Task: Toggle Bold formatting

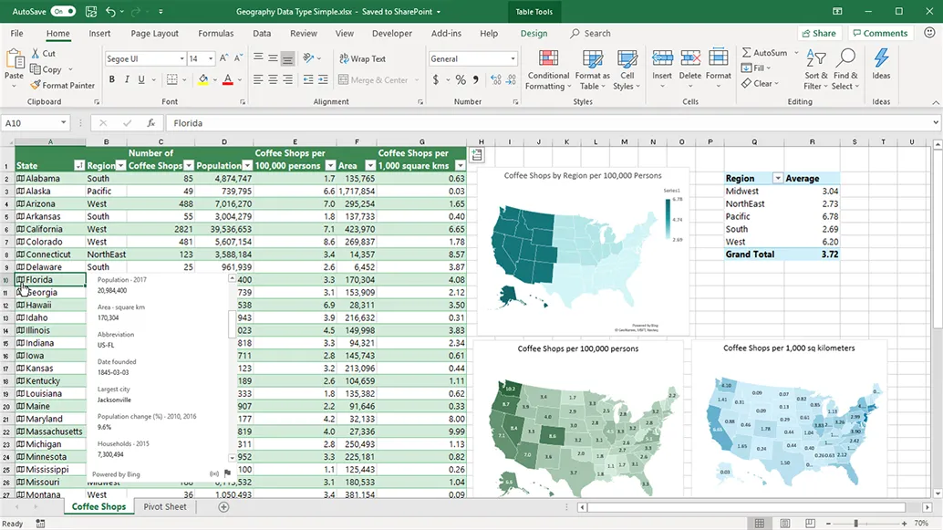Action: (112, 80)
